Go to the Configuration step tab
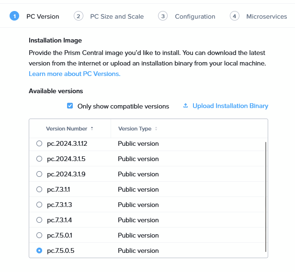Image resolution: width=295 pixels, height=272 pixels. tap(195, 16)
